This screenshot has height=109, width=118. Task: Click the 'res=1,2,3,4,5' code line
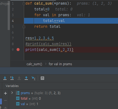[x=40, y=38]
